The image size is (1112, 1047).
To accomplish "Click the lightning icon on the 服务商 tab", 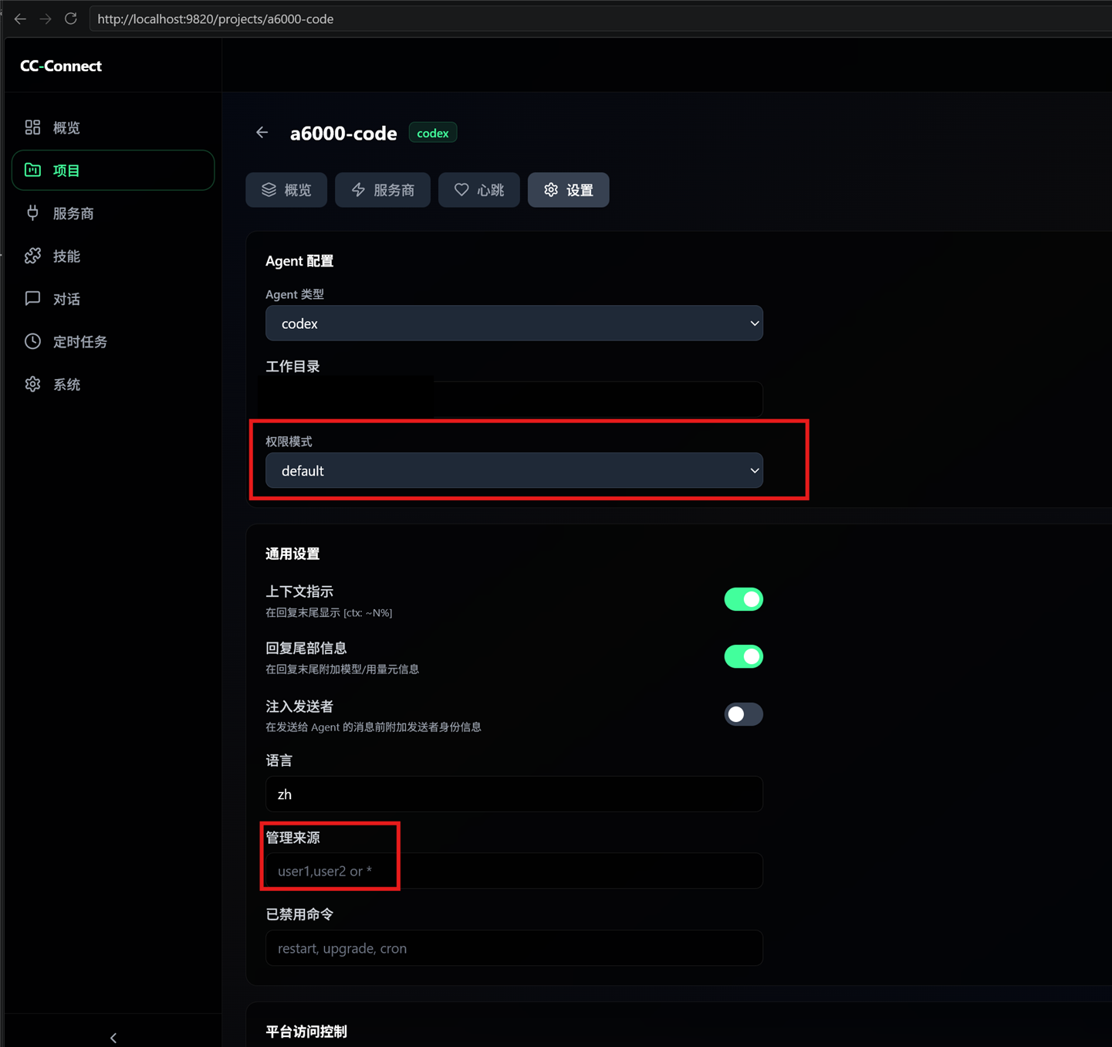I will coord(358,190).
